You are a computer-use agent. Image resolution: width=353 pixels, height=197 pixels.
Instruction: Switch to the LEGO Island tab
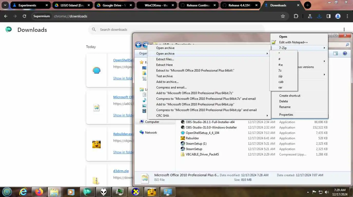(72, 5)
